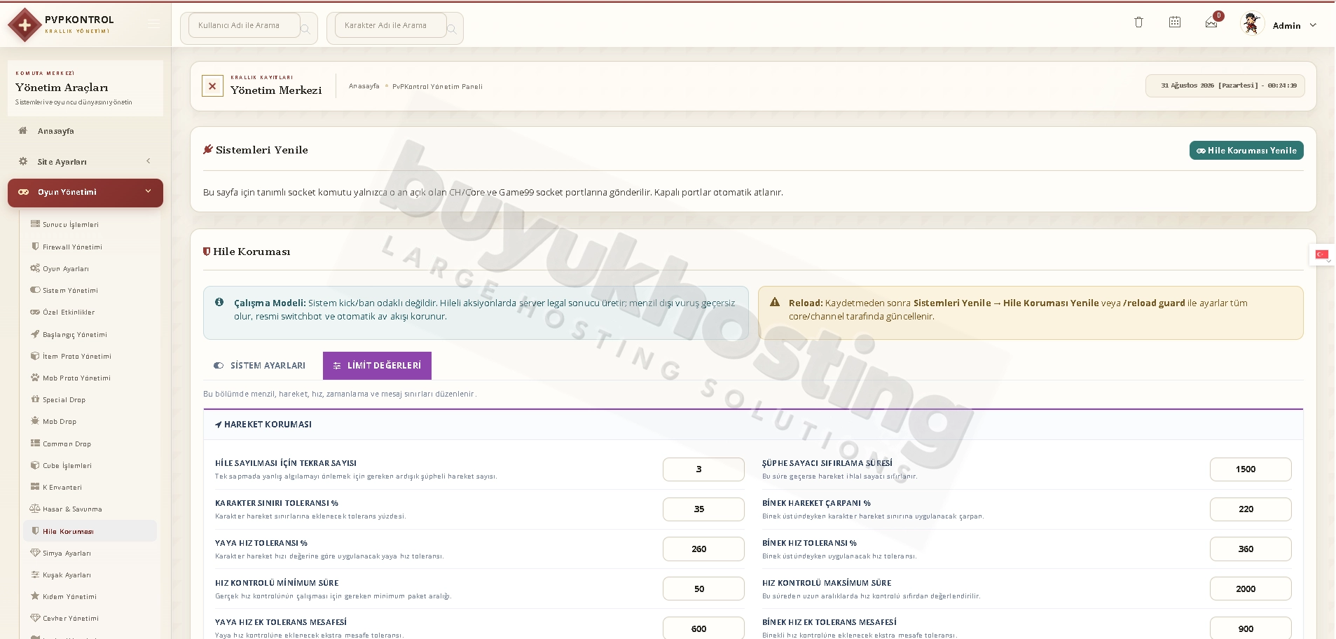This screenshot has width=1336, height=639.
Task: Select İtem Proto Yönetimi
Action: pos(90,356)
